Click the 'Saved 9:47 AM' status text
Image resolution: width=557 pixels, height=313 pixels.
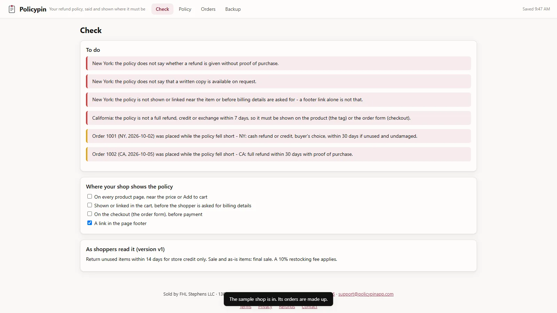point(536,9)
